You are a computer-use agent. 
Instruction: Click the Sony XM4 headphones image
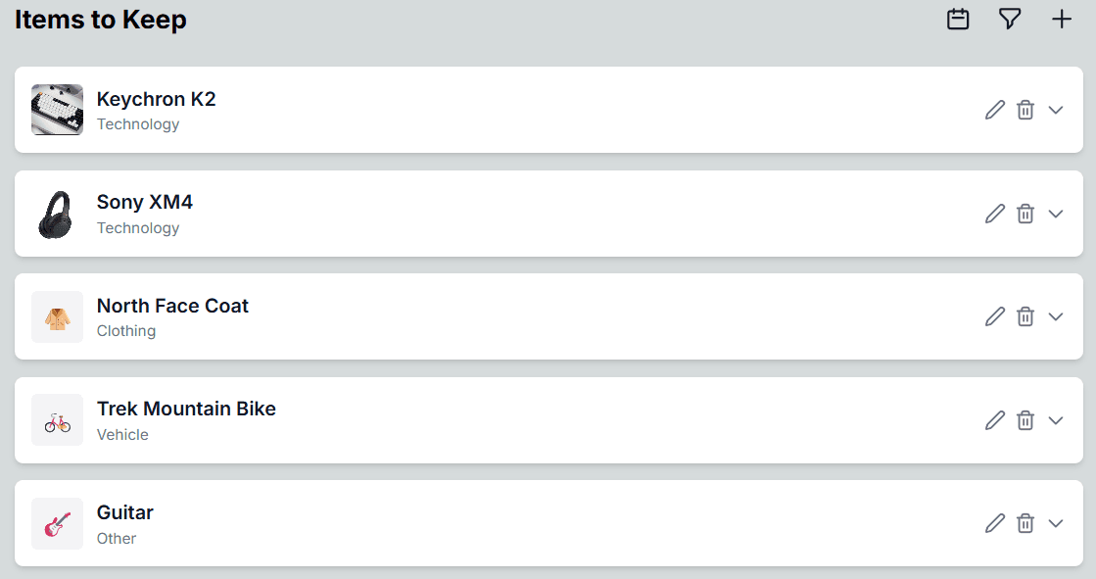(x=58, y=214)
